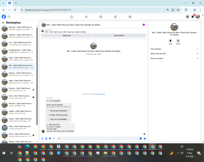The image size is (204, 162).
Task: Mute the conversation with the bell icon
Action: pyautogui.click(x=171, y=41)
